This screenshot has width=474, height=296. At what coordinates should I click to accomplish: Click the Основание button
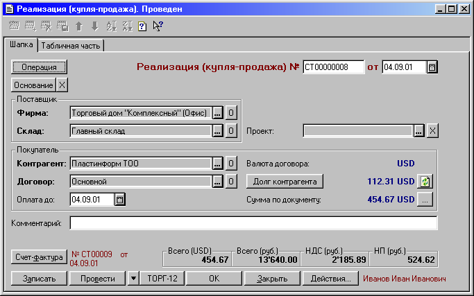33,85
